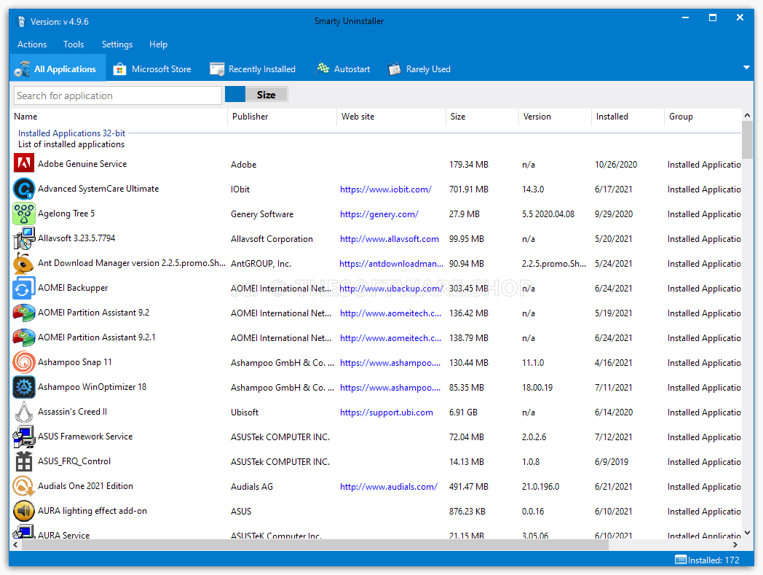This screenshot has width=763, height=575.
Task: Click the ASUS_FRQ_Control gift icon
Action: point(24,461)
